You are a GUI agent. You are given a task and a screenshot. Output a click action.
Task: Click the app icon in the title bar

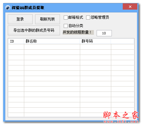click(x=8, y=8)
